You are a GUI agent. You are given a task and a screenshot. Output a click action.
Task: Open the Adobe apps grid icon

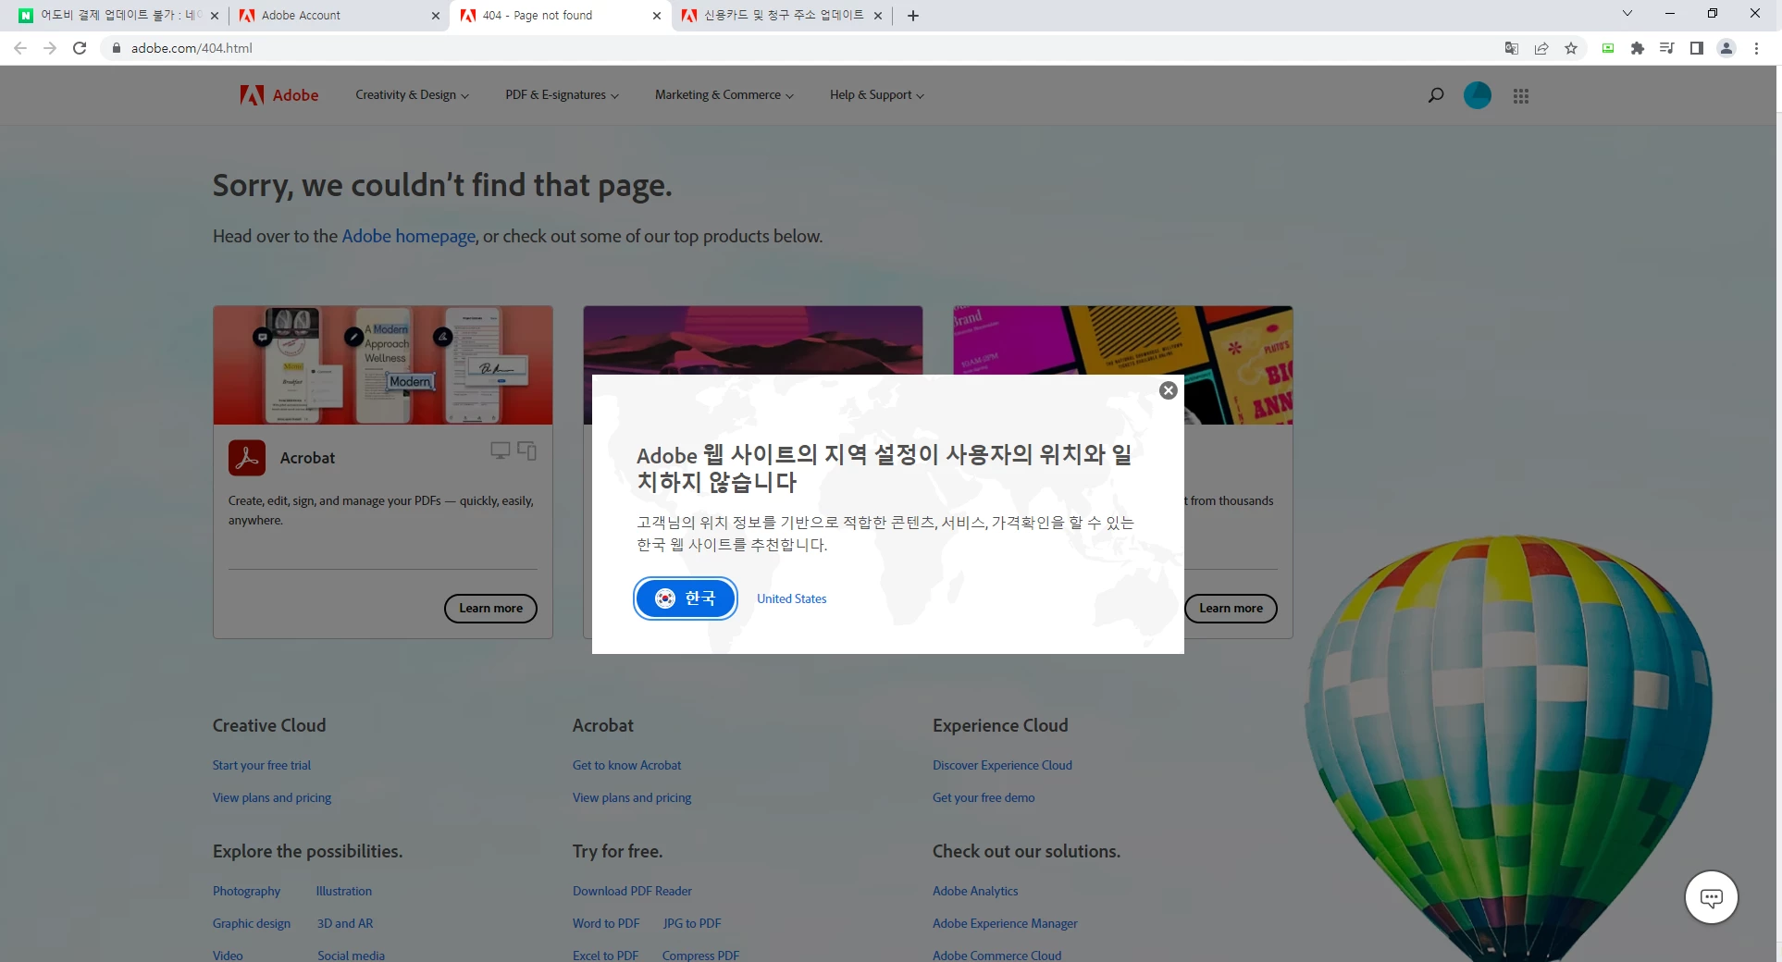[x=1521, y=95]
